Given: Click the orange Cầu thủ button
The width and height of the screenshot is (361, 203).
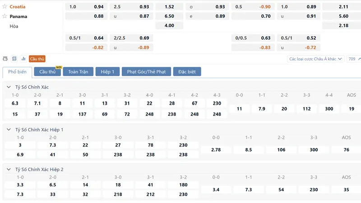Looking at the screenshot, I should coord(37,59).
